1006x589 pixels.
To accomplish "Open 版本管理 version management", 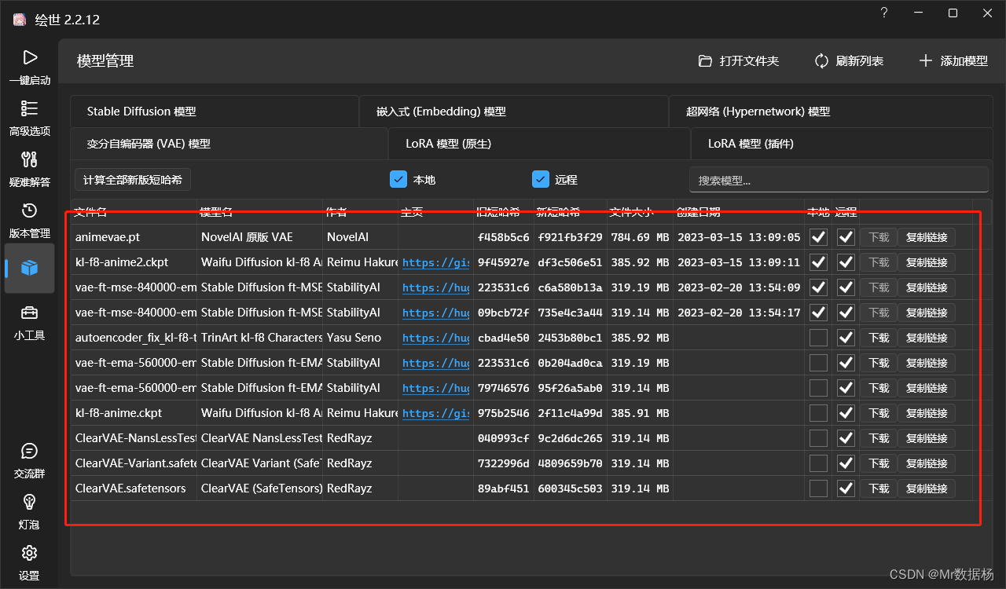I will tap(29, 220).
